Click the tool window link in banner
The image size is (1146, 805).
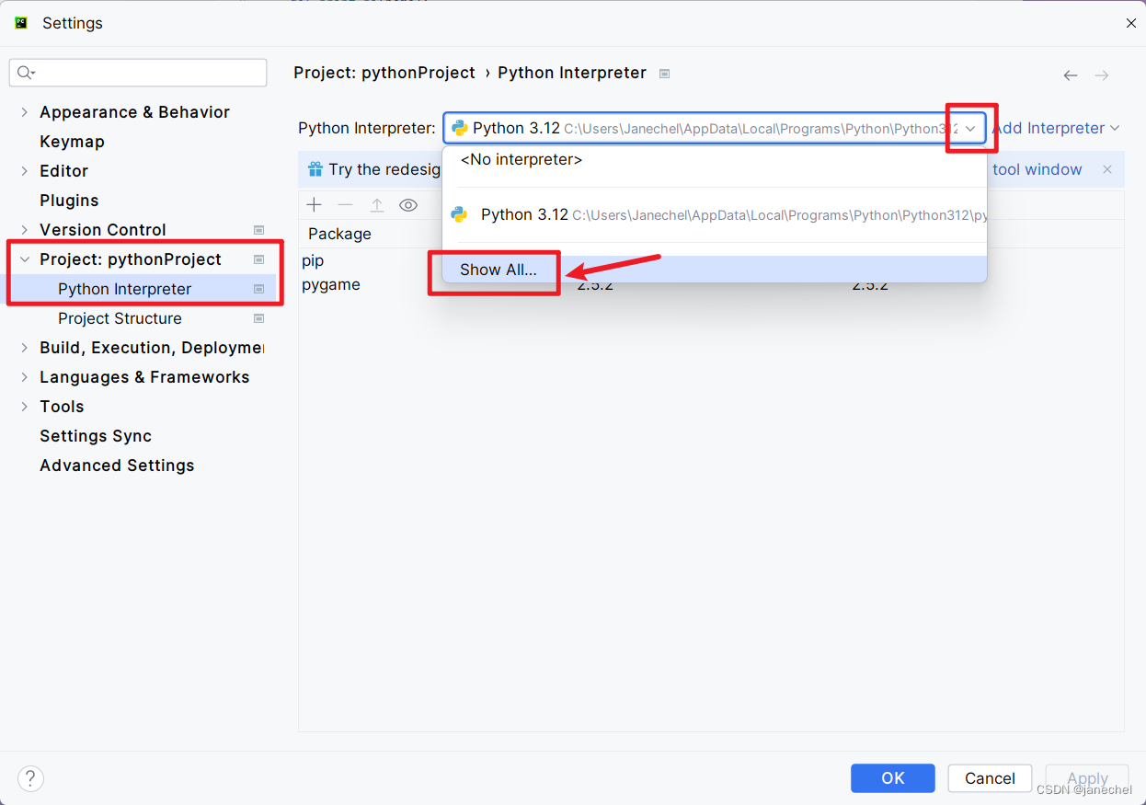pyautogui.click(x=1037, y=169)
